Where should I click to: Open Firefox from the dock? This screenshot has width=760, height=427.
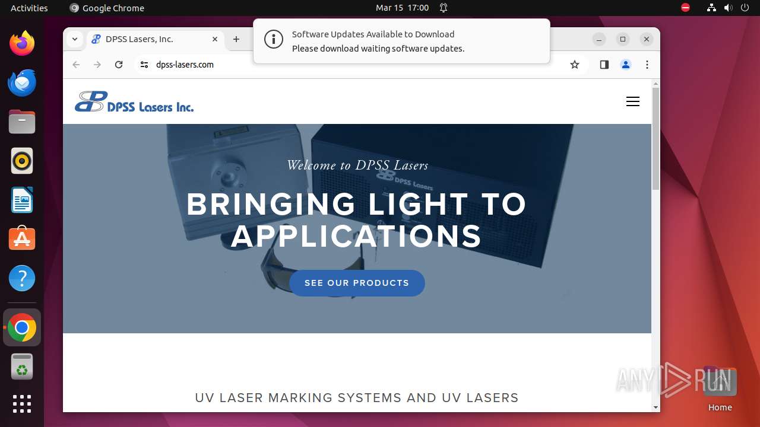[22, 43]
